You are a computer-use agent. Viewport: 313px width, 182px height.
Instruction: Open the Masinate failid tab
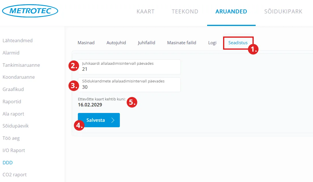[x=181, y=43]
